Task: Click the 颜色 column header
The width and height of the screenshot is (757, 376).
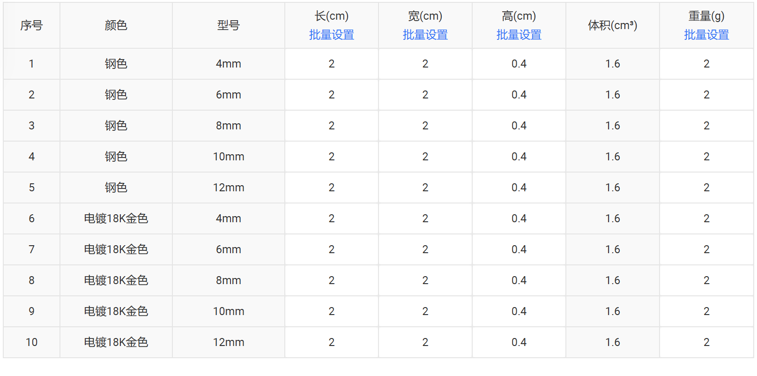Action: [116, 25]
